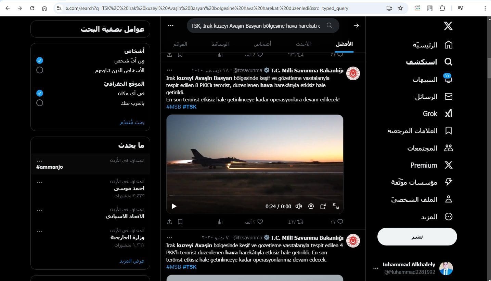
Task: Open bookmarks in the sidebar
Action: click(x=448, y=131)
